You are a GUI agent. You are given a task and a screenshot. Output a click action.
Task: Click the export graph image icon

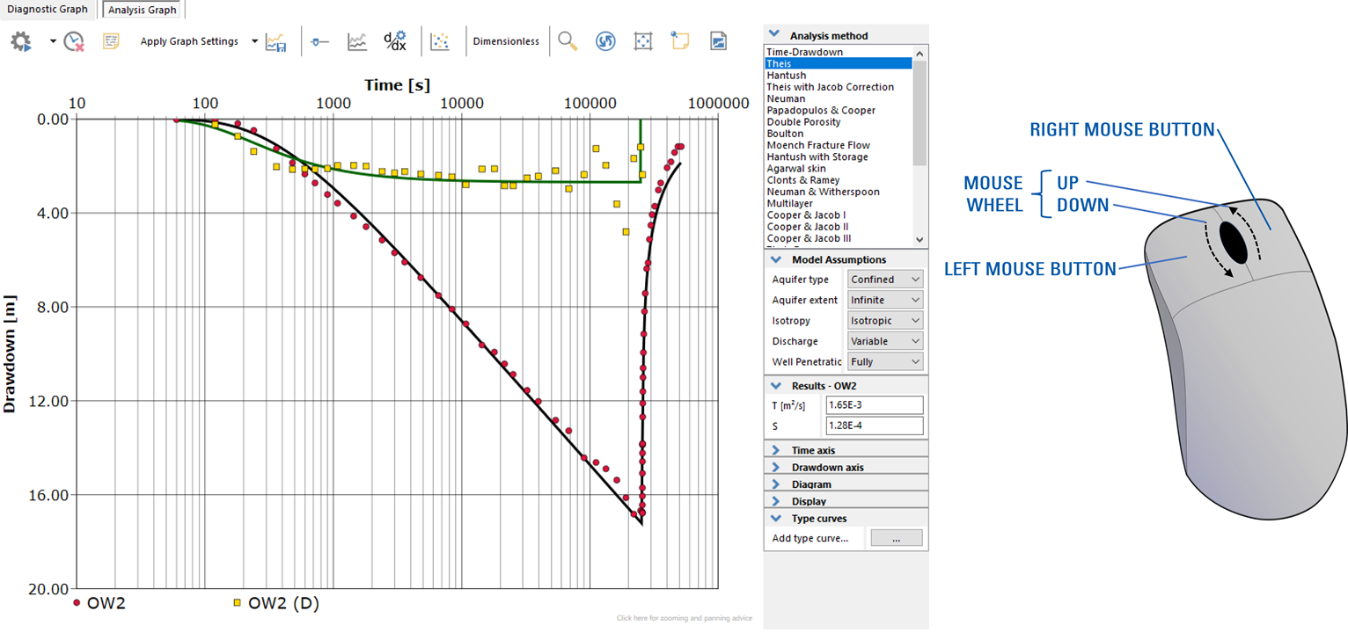click(719, 41)
